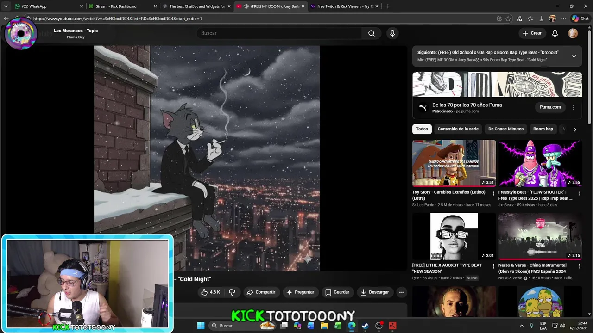593x333 pixels.
Task: Select Contenido de la serie chip
Action: point(458,129)
